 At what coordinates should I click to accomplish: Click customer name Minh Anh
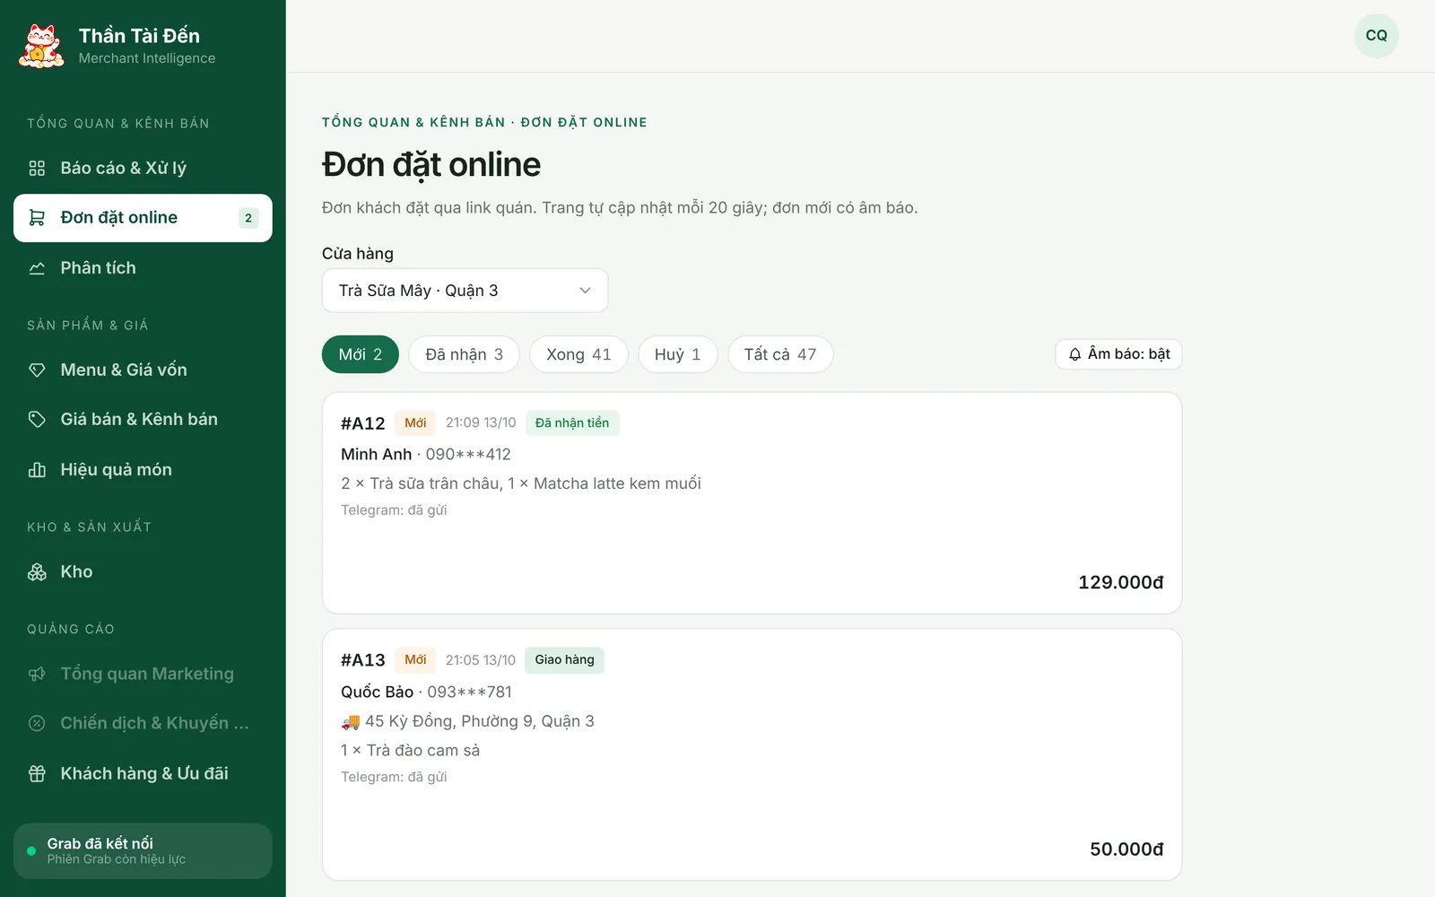tap(376, 455)
